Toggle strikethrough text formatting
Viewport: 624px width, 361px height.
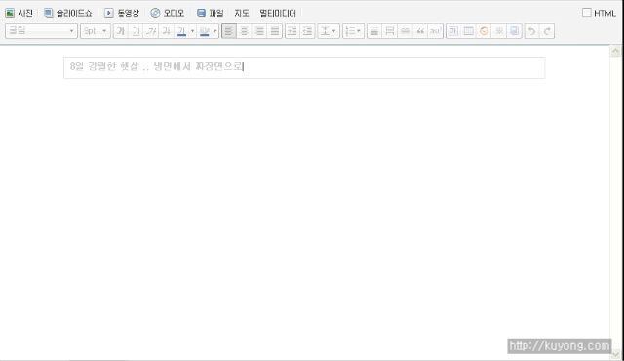tap(167, 31)
